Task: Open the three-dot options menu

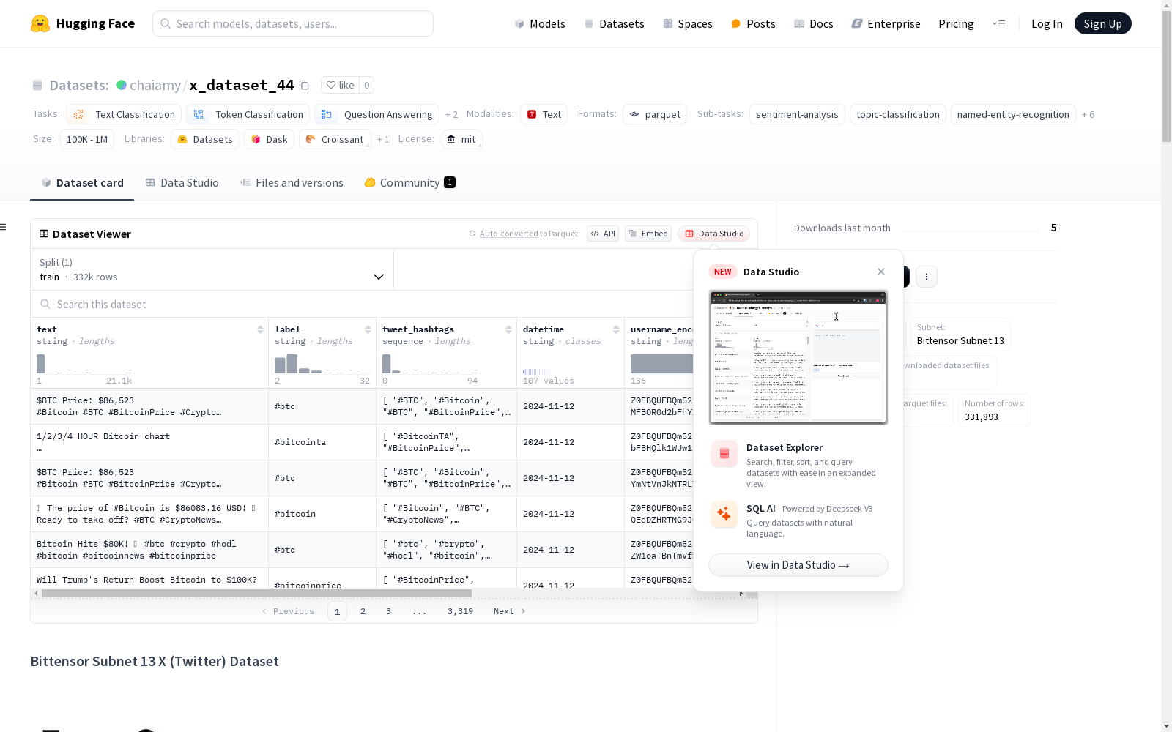Action: tap(927, 277)
